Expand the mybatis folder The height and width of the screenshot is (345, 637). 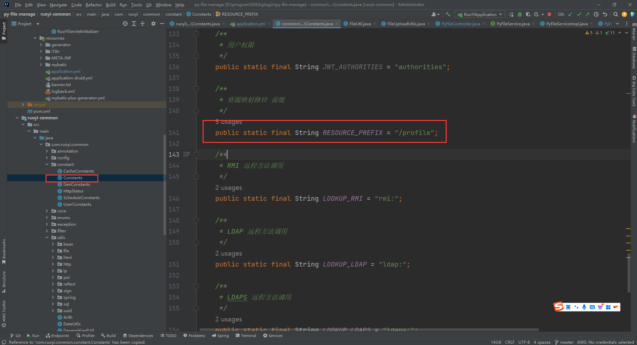(41, 65)
